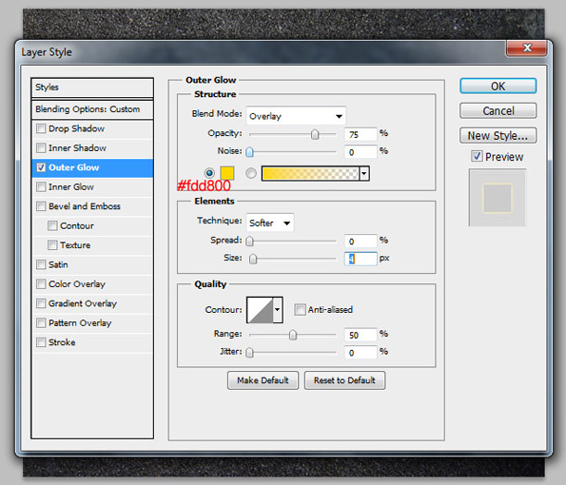Click the Spread slider handle
Viewport: 566px width, 485px height.
[249, 241]
